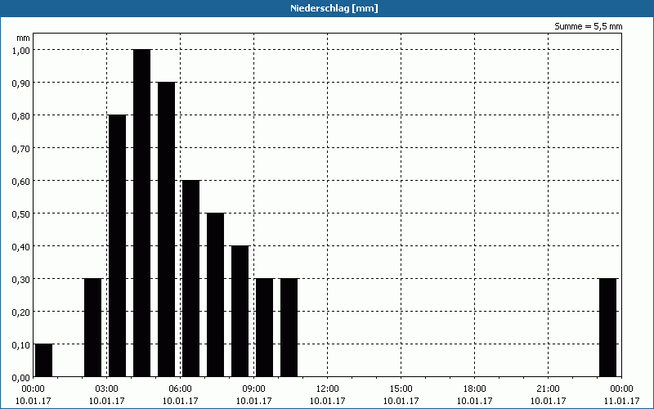Click the 0,30 mm bar before 03:00
Viewport: 654px width, 409px height.
coord(92,328)
